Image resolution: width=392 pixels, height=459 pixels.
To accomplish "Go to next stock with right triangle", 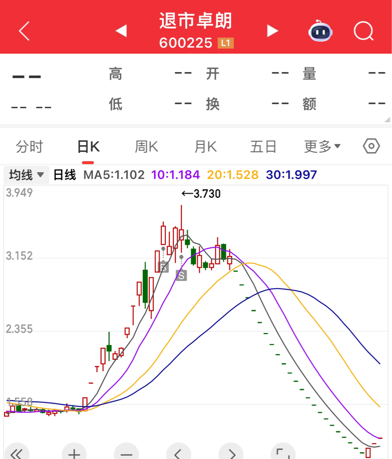I will pyautogui.click(x=272, y=31).
